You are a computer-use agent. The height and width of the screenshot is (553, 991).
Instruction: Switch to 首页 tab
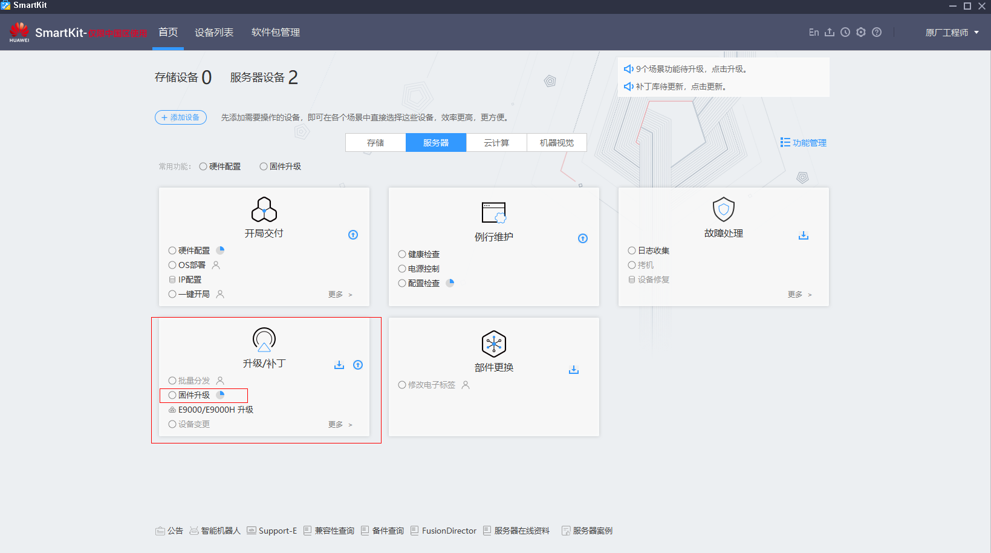(168, 32)
